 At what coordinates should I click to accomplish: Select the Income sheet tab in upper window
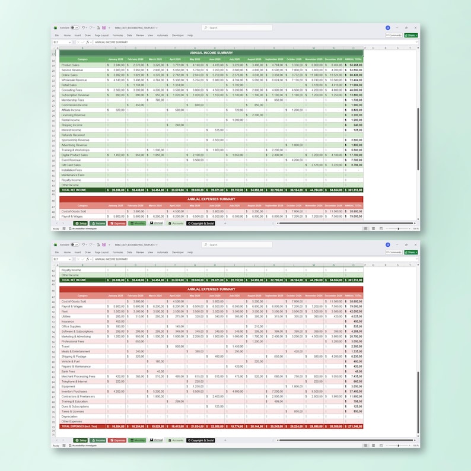98,223
